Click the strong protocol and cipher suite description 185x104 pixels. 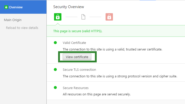click(120, 76)
